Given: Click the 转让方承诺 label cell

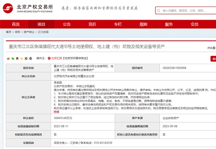Looking at the screenshot, I should pos(28,97).
